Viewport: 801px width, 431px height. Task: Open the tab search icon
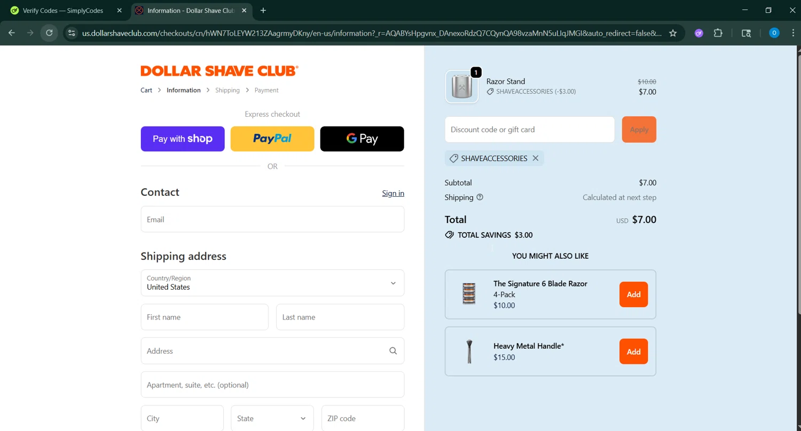(747, 33)
